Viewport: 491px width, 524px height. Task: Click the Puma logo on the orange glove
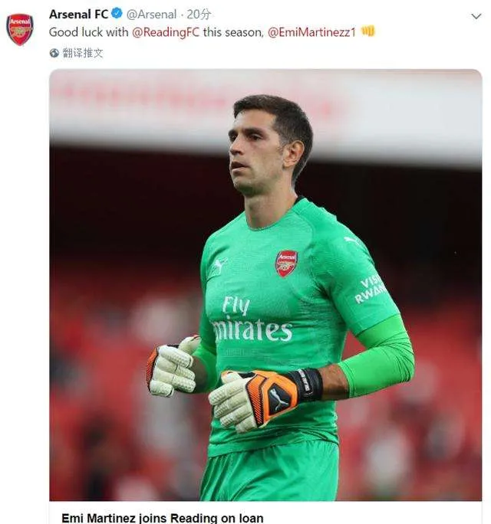point(279,398)
